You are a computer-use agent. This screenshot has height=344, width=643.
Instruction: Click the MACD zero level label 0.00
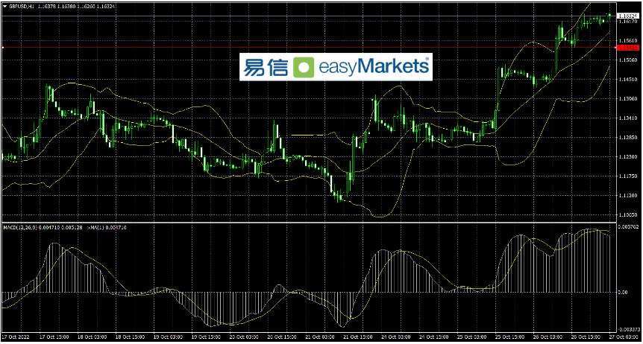624,293
